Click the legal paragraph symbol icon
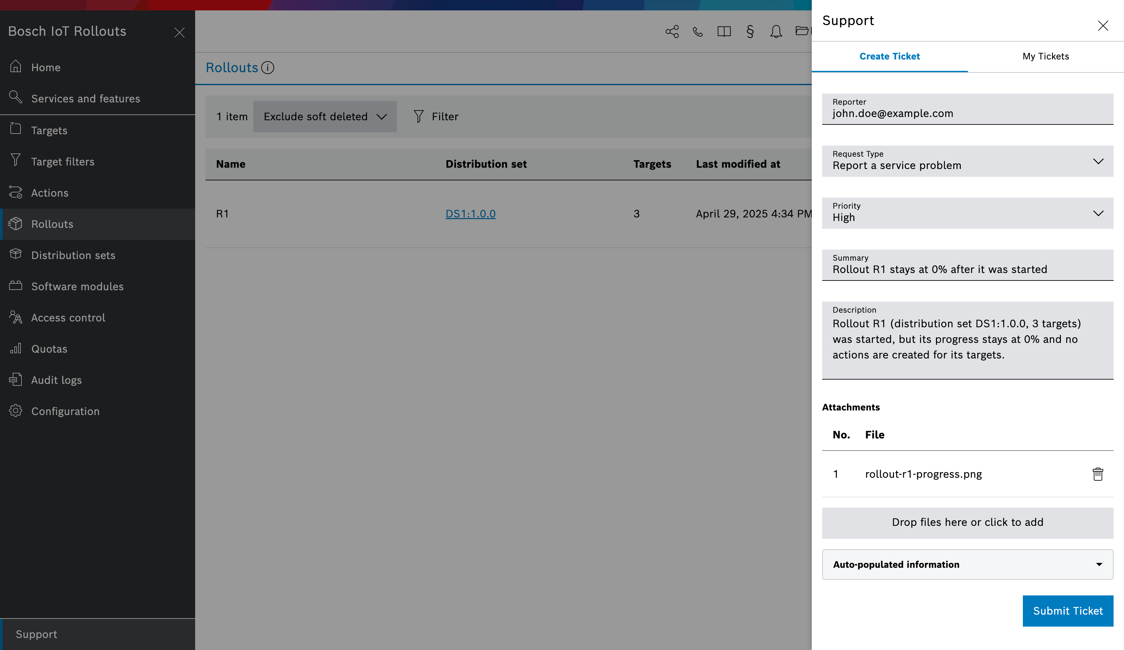 click(x=750, y=32)
